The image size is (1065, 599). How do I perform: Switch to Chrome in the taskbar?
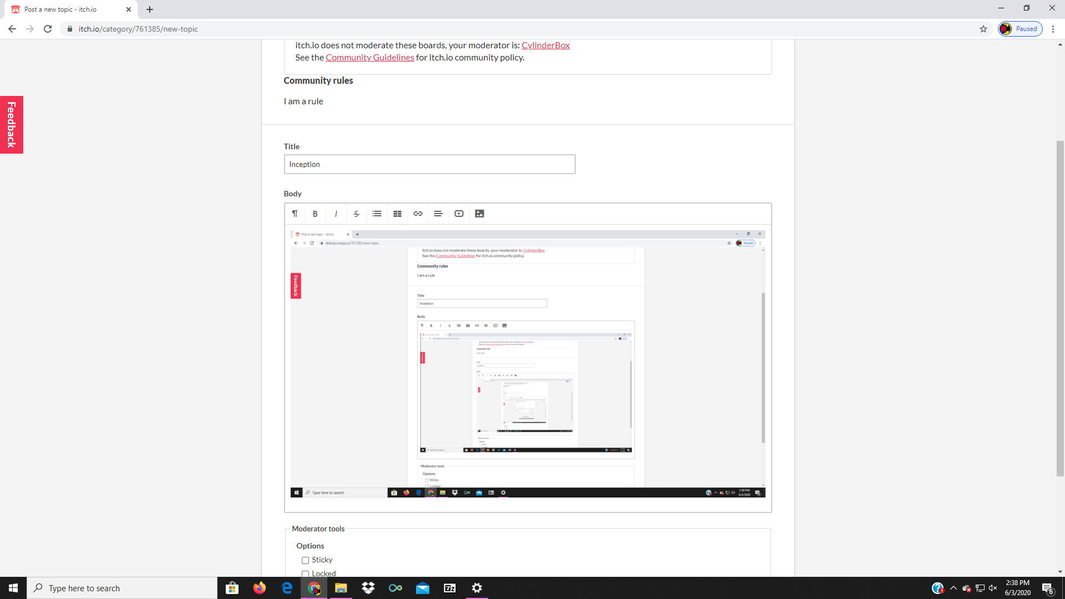[314, 588]
